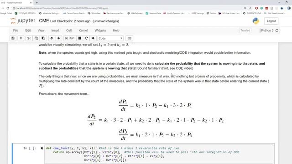Select the dP3/dt equation

tap(155, 134)
